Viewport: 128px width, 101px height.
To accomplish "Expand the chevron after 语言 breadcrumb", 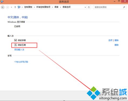I will pyautogui.click(x=60, y=7).
